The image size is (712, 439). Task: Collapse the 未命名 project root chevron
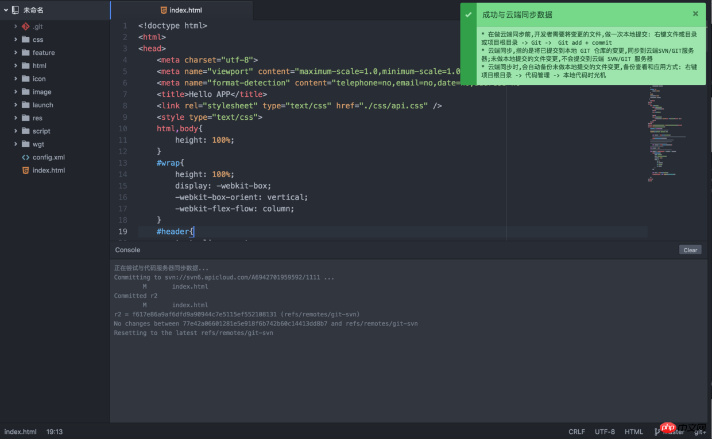[6, 10]
